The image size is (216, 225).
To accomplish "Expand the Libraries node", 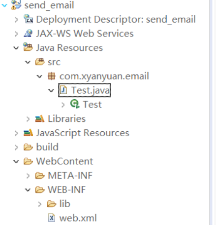I will click(28, 119).
